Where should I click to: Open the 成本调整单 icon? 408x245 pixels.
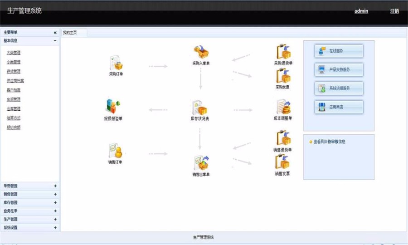pos(283,107)
